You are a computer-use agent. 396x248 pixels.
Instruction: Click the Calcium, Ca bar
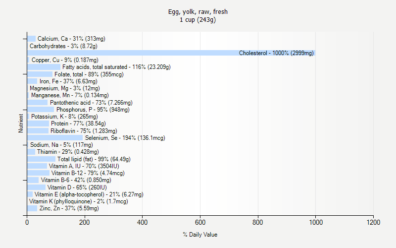tap(32, 39)
